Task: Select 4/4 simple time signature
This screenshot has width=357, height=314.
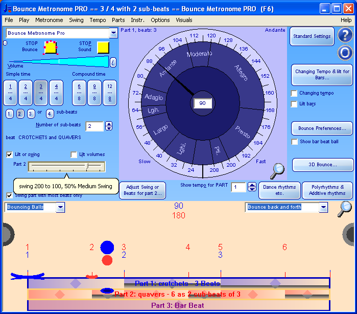Action: 56,93
